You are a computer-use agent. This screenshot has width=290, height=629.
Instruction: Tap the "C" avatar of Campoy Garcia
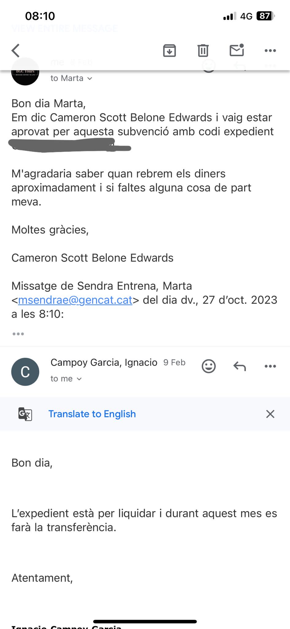[25, 372]
